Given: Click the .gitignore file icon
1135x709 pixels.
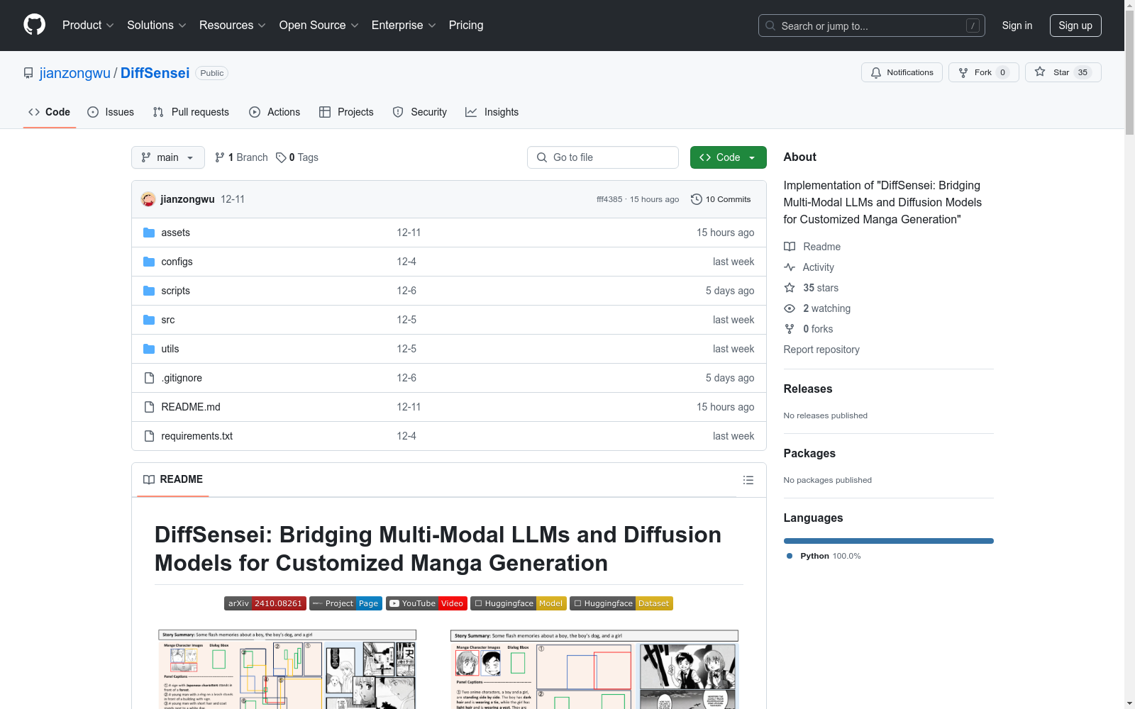Looking at the screenshot, I should (149, 378).
